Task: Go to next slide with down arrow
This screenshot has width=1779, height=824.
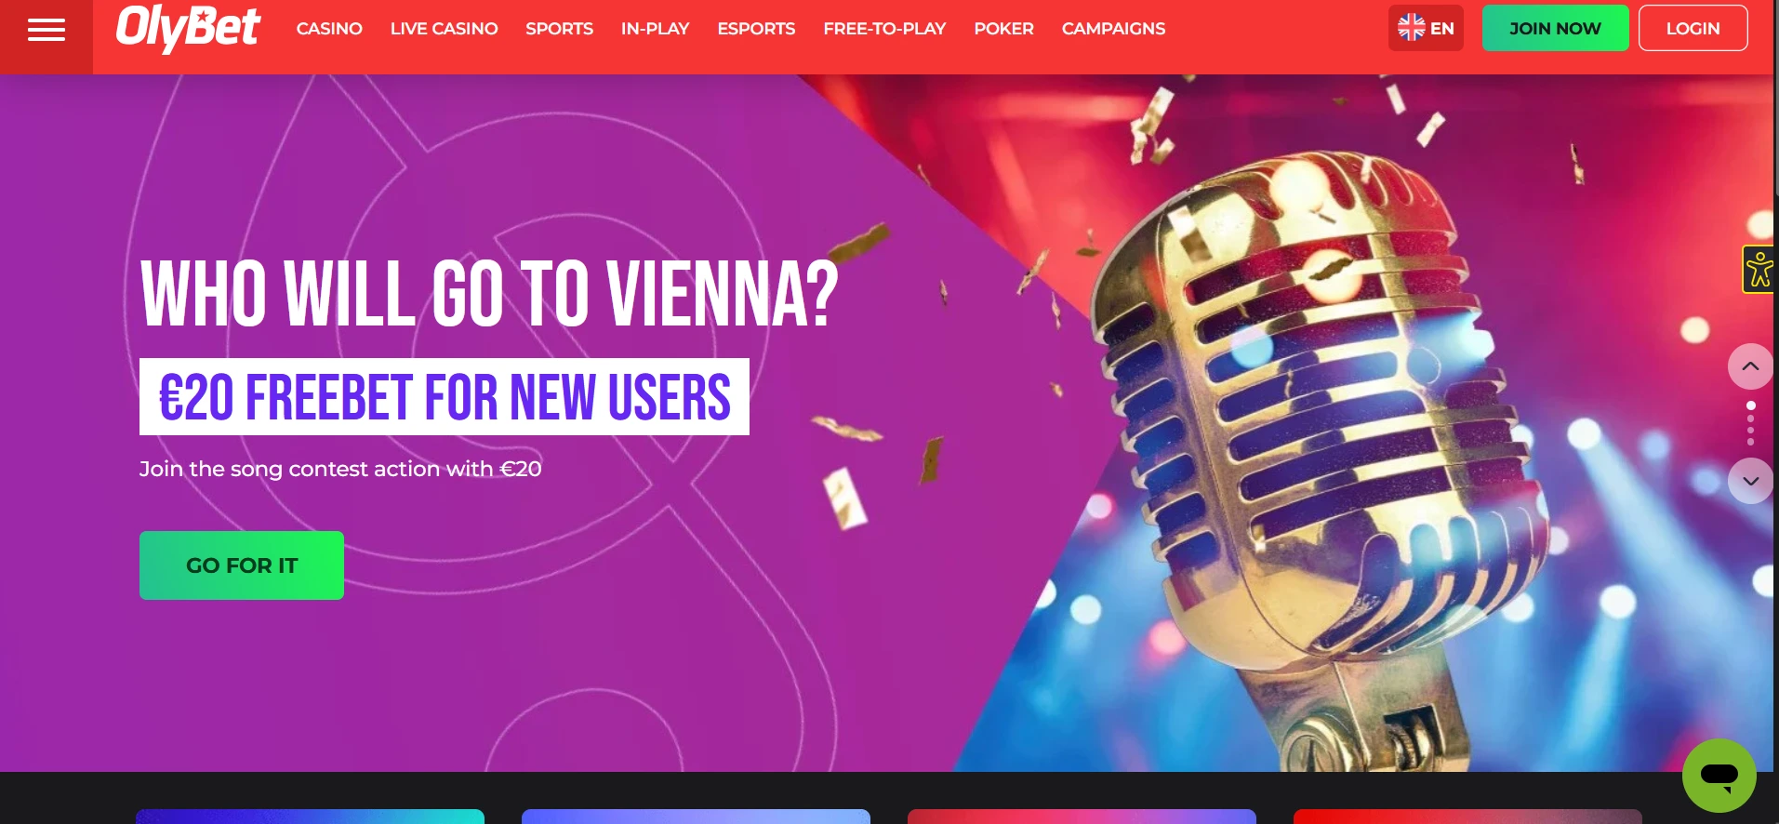Action: 1750,481
